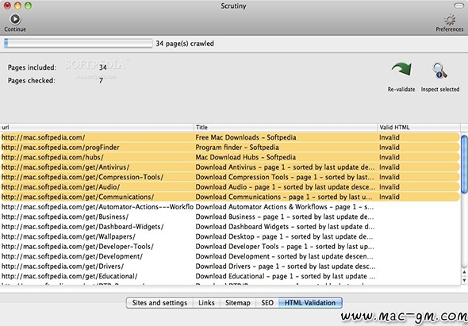Click the scrollbar up arrow
The width and height of the screenshot is (468, 326).
pyautogui.click(x=464, y=272)
